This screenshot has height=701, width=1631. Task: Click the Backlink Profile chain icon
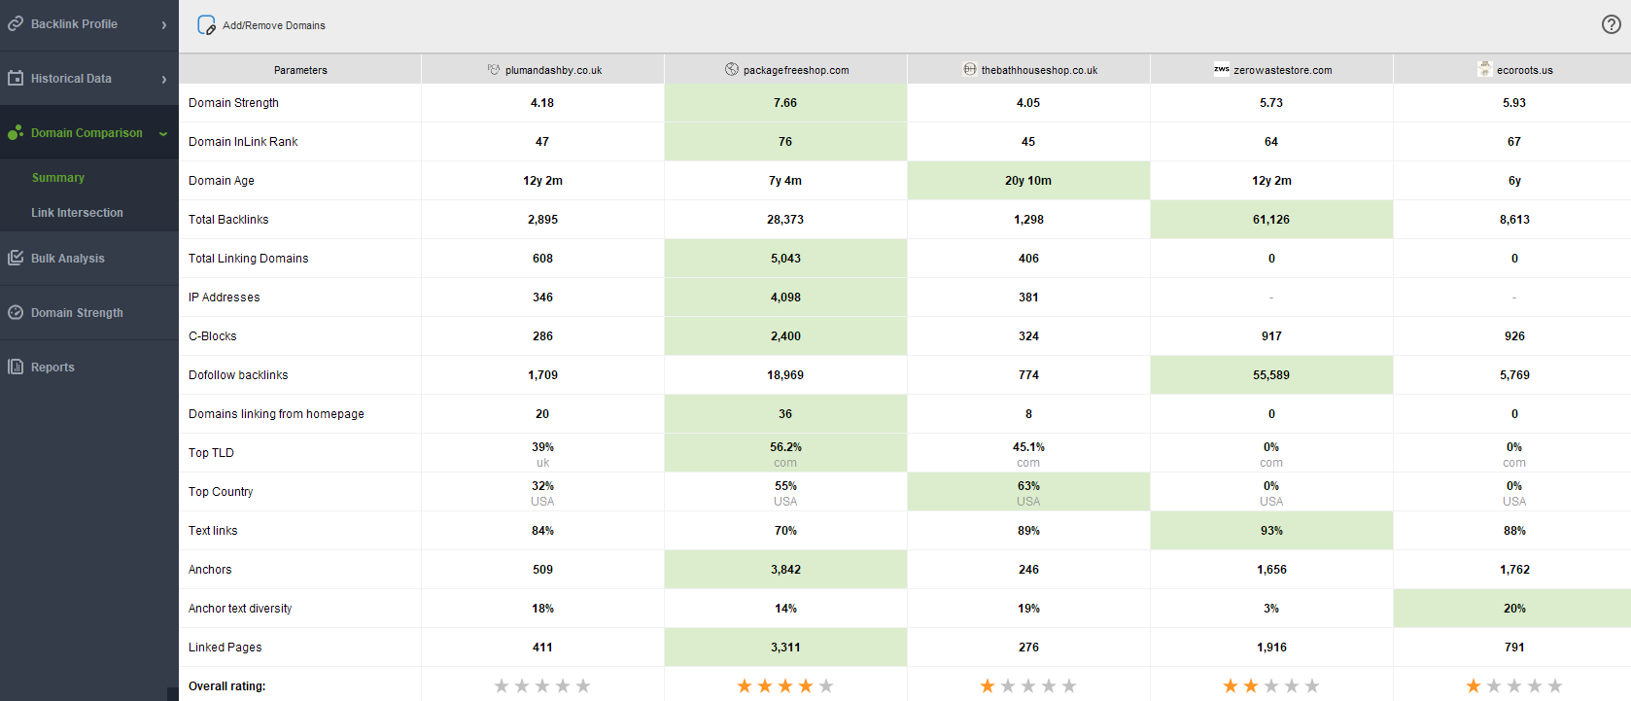(x=16, y=23)
